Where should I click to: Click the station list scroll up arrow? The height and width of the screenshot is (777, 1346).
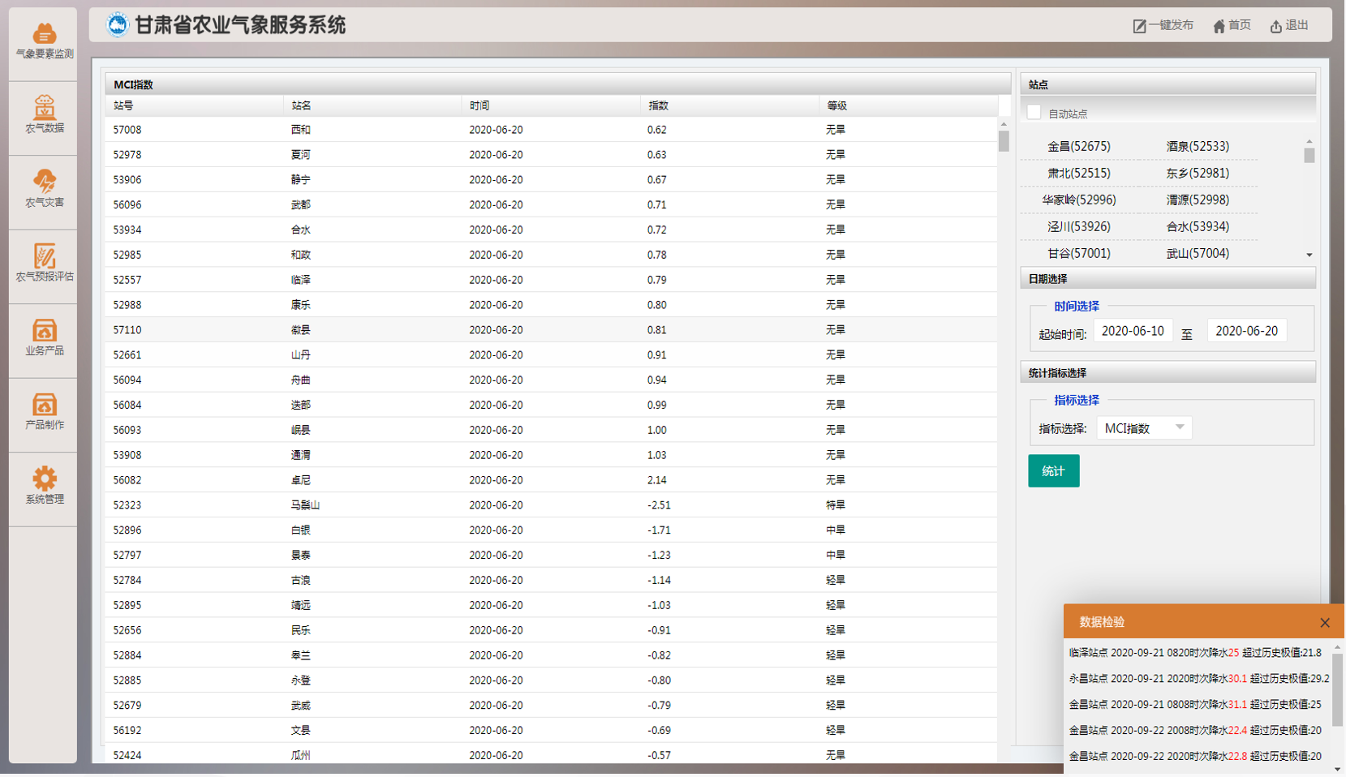[1309, 142]
